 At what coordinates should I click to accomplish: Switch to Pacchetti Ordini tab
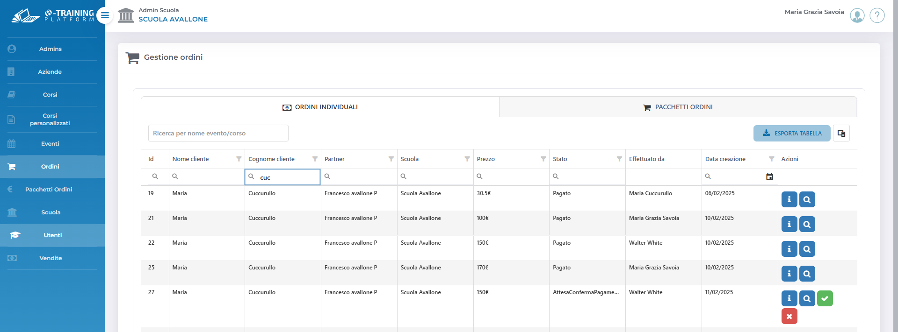678,107
